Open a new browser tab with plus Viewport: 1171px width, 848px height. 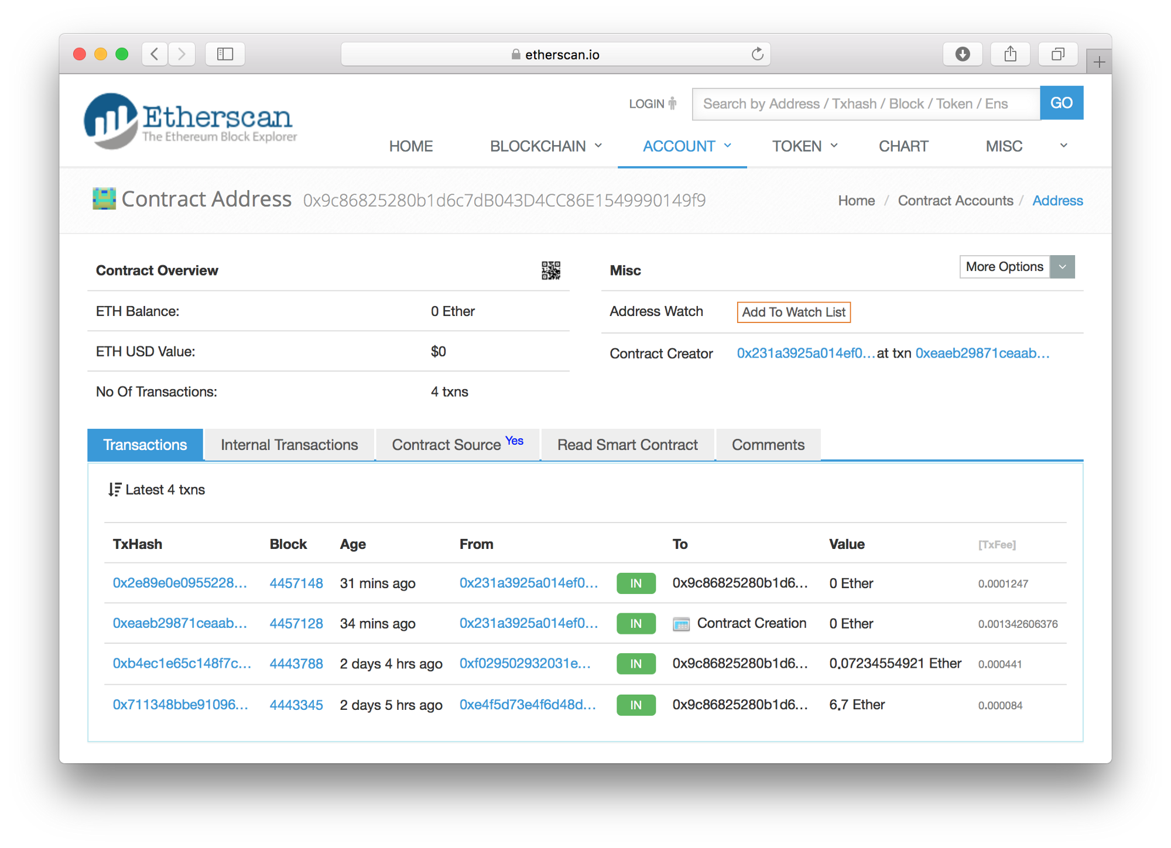[x=1099, y=62]
